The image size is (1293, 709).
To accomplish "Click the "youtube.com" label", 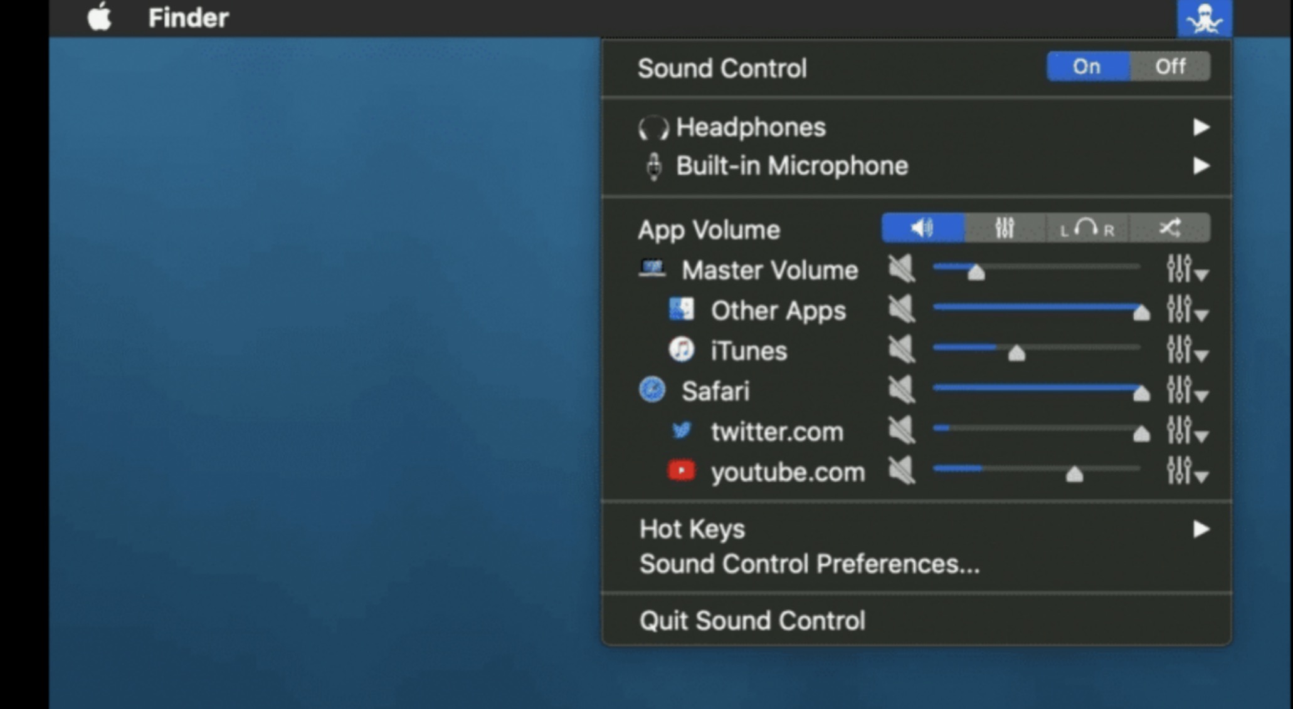I will point(788,472).
